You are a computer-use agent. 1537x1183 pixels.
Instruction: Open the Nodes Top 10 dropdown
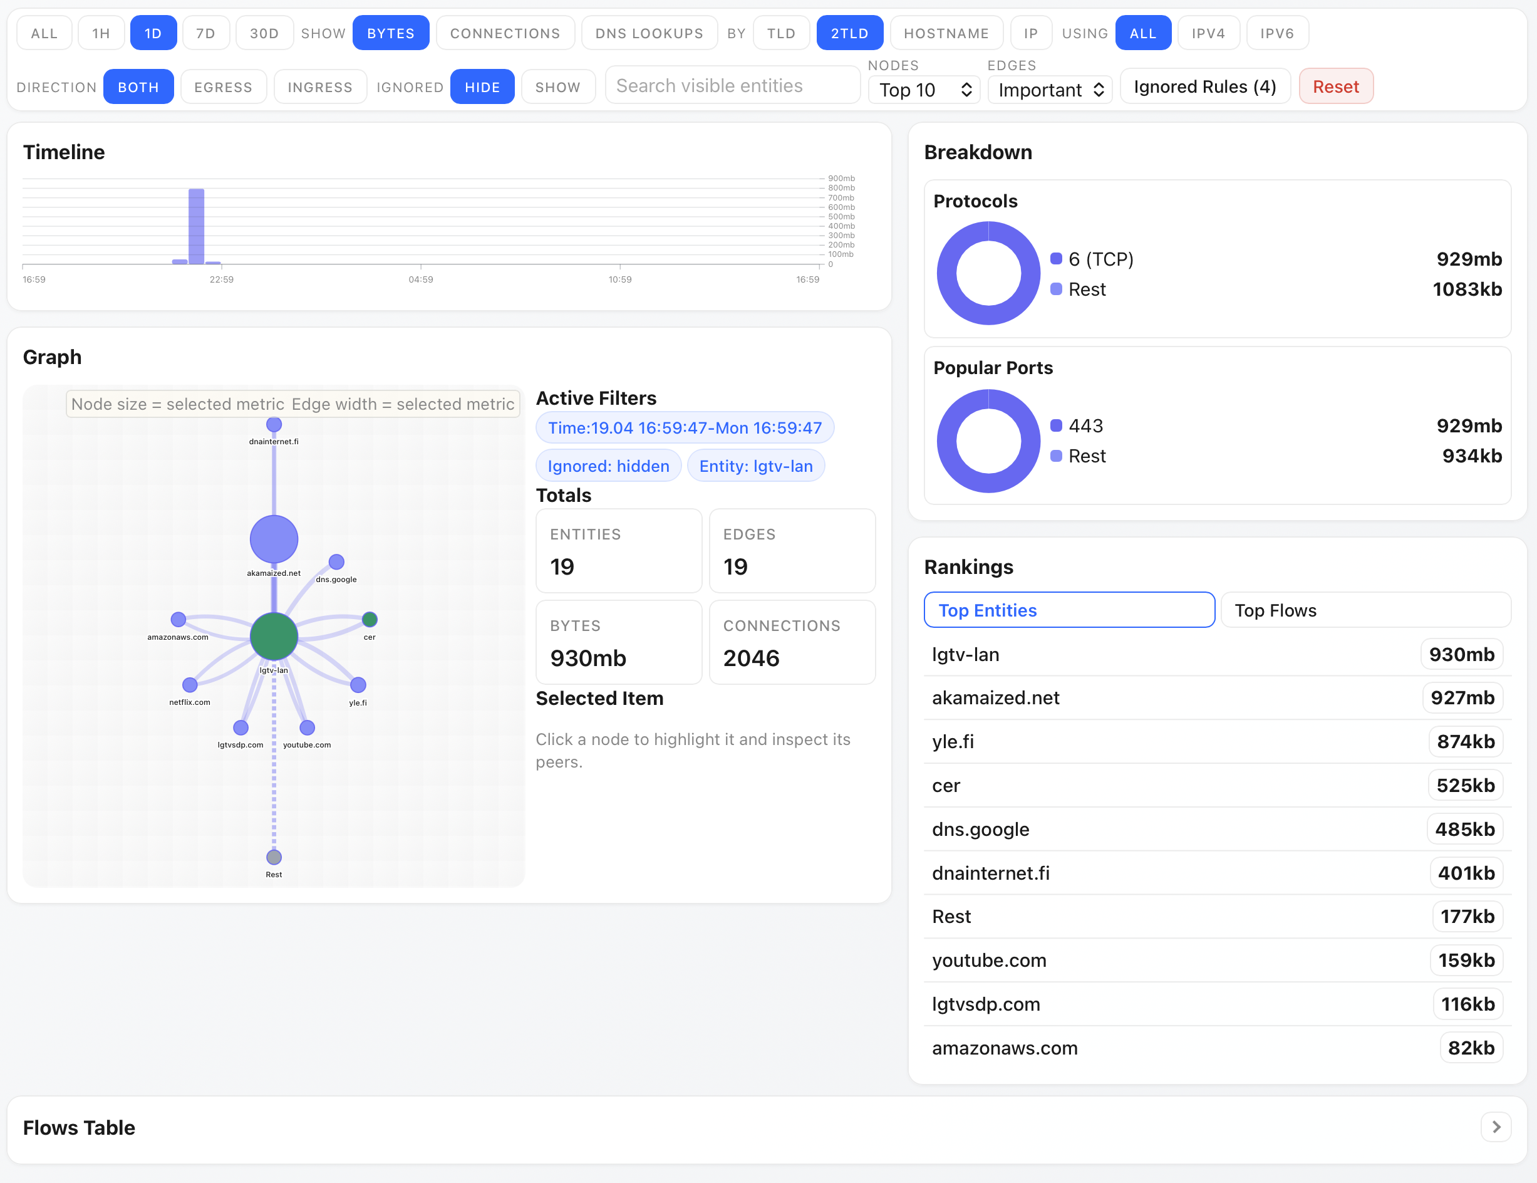click(924, 90)
